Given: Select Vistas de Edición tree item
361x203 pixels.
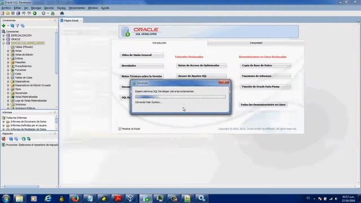Looking at the screenshot, I should coord(24,55).
